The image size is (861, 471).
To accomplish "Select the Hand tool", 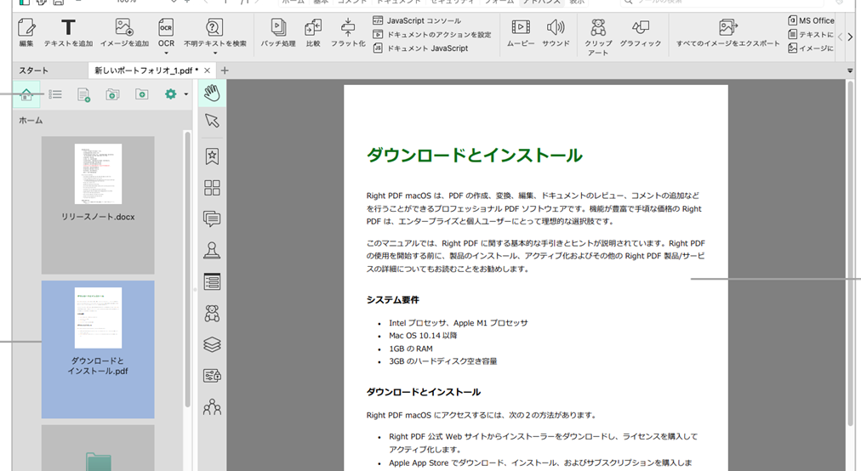I will coord(212,93).
